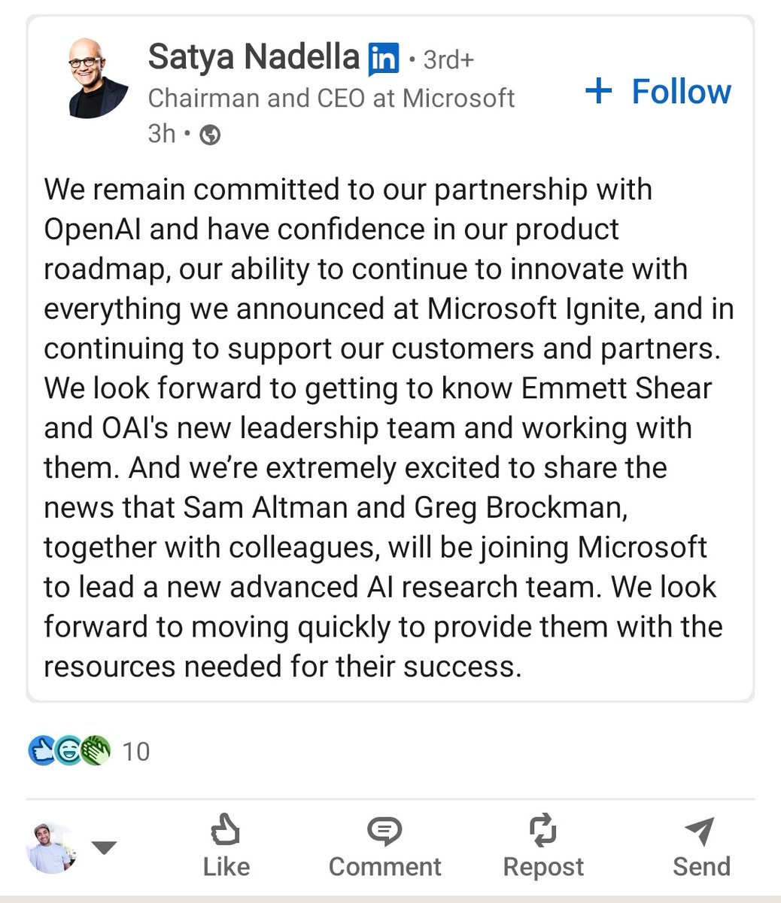
Task: Expand the account switcher arrow beside avatar
Action: point(104,848)
